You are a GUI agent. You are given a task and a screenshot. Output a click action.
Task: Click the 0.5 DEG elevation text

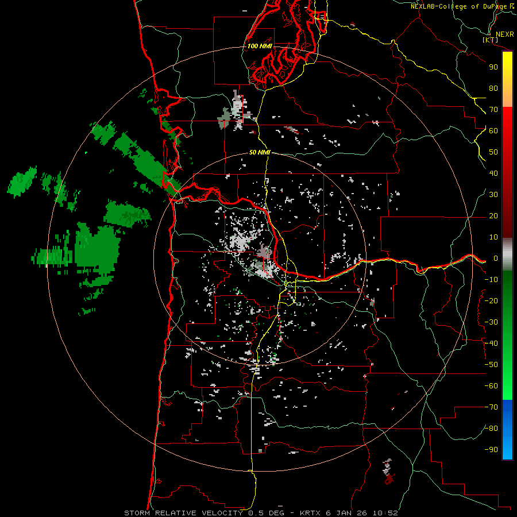(x=266, y=513)
